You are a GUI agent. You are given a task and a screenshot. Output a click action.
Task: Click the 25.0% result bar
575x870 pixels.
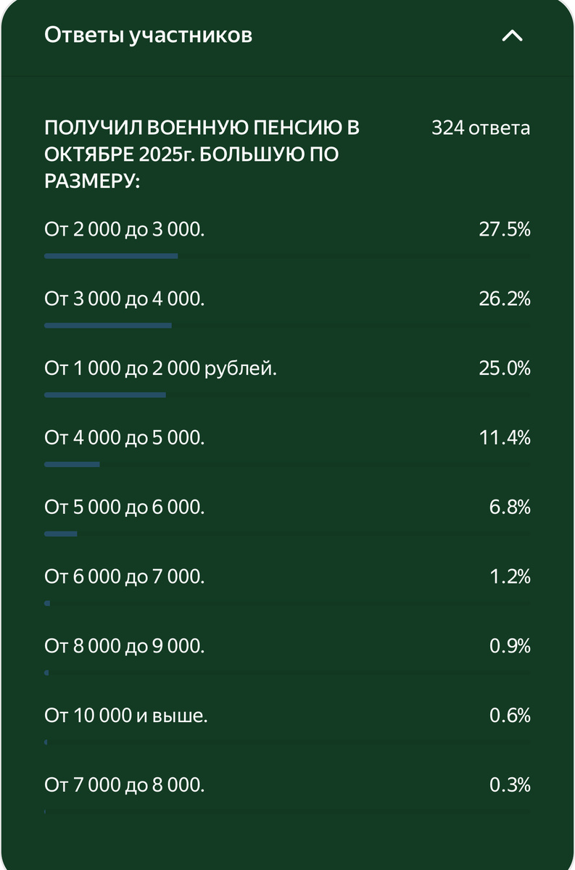point(105,395)
